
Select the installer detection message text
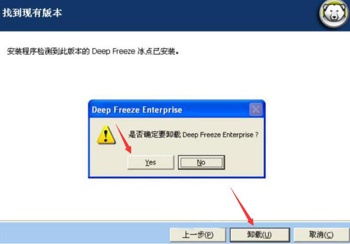point(93,51)
